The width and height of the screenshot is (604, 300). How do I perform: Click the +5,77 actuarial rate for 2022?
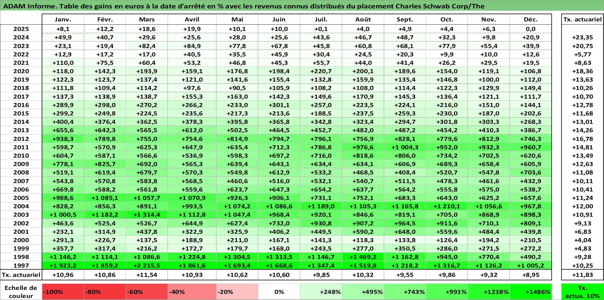coord(583,54)
